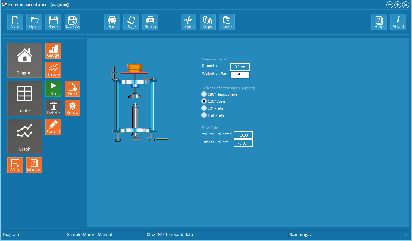Open the Help button in toolbar
This screenshot has width=412, height=241.
coord(379,22)
